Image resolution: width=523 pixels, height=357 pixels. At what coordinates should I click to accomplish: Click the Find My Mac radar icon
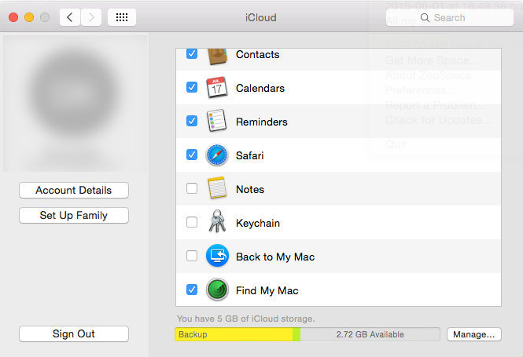click(x=217, y=290)
